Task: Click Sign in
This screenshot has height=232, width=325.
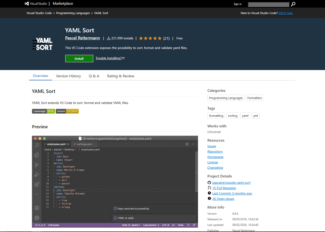Action: [x=238, y=4]
